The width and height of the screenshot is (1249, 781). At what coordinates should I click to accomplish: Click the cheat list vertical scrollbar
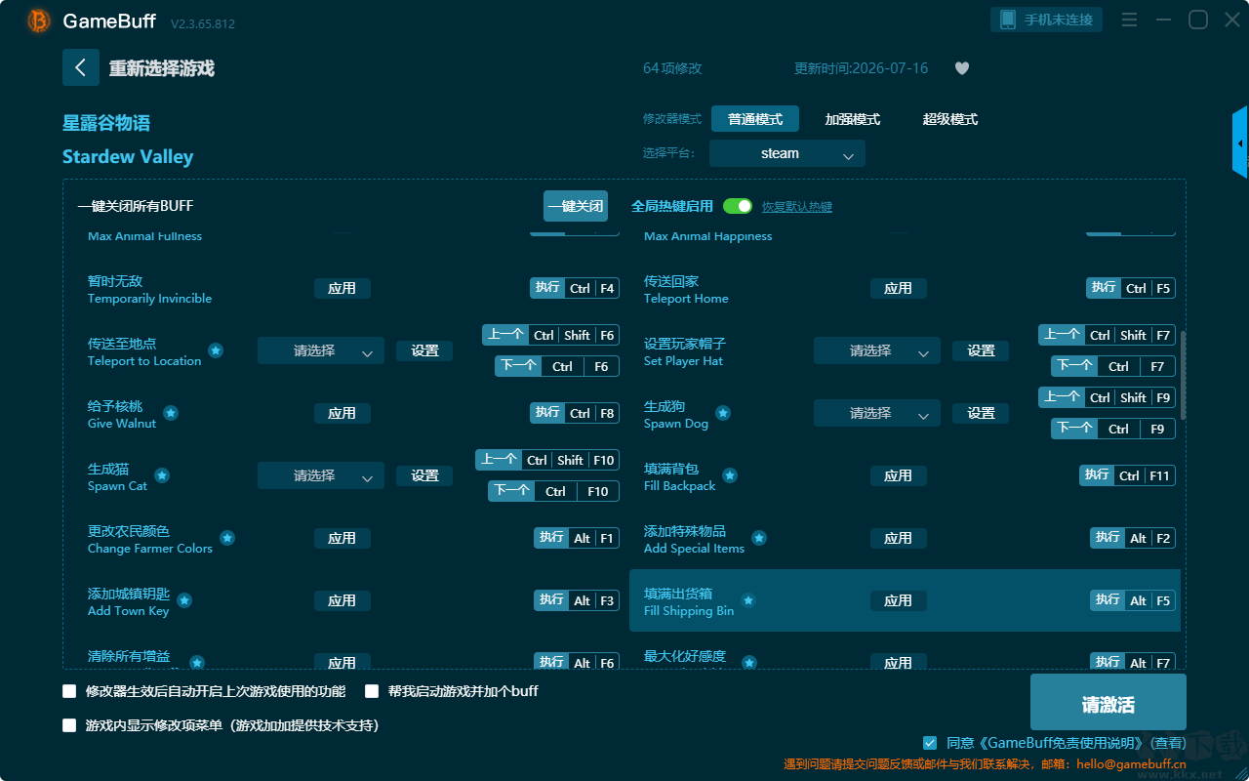click(x=1184, y=376)
